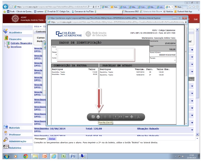Click the Save floppy icon in PDF toolbar
This screenshot has height=161, width=201.
click(93, 117)
